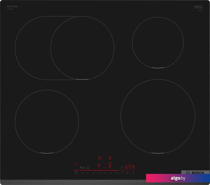The width and height of the screenshot is (210, 185).
Task: Click the round cooking zone below the oval zone
Action: pos(47,122)
